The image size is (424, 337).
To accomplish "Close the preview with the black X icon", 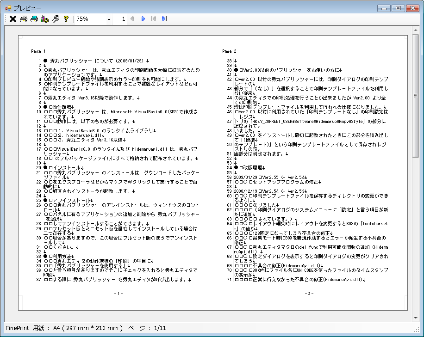I will point(13,19).
